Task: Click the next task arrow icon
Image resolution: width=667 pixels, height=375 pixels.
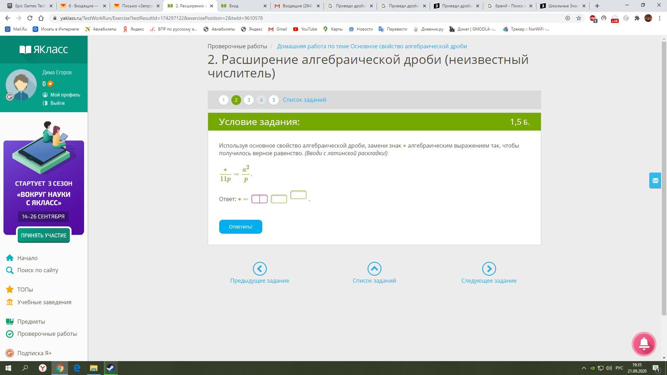Action: (489, 269)
